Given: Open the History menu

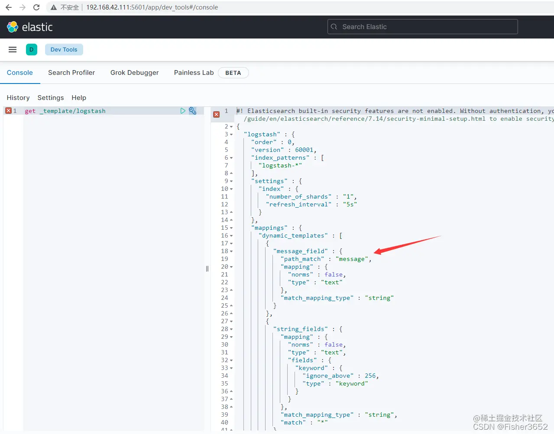Looking at the screenshot, I should (x=18, y=98).
